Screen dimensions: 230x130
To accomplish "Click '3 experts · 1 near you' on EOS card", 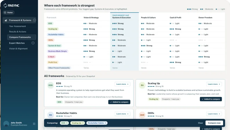I will [74, 102].
